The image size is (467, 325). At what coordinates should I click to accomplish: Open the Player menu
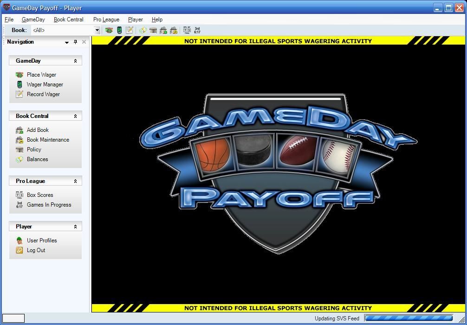click(x=136, y=19)
